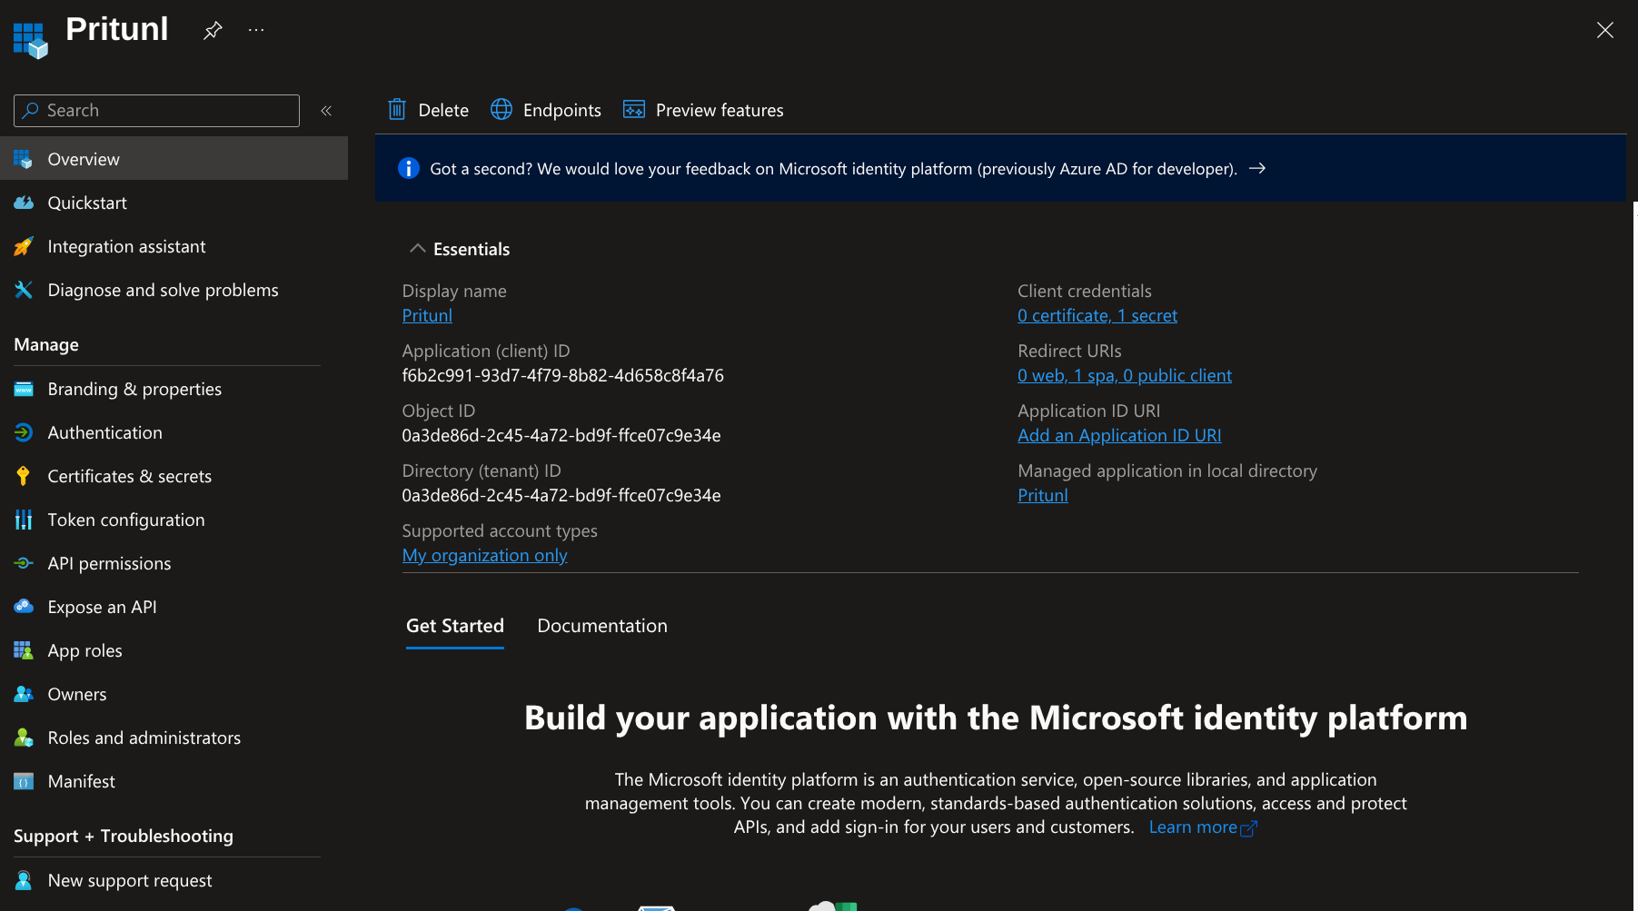Click the feedback banner arrow
The height and width of the screenshot is (911, 1638).
click(1257, 169)
